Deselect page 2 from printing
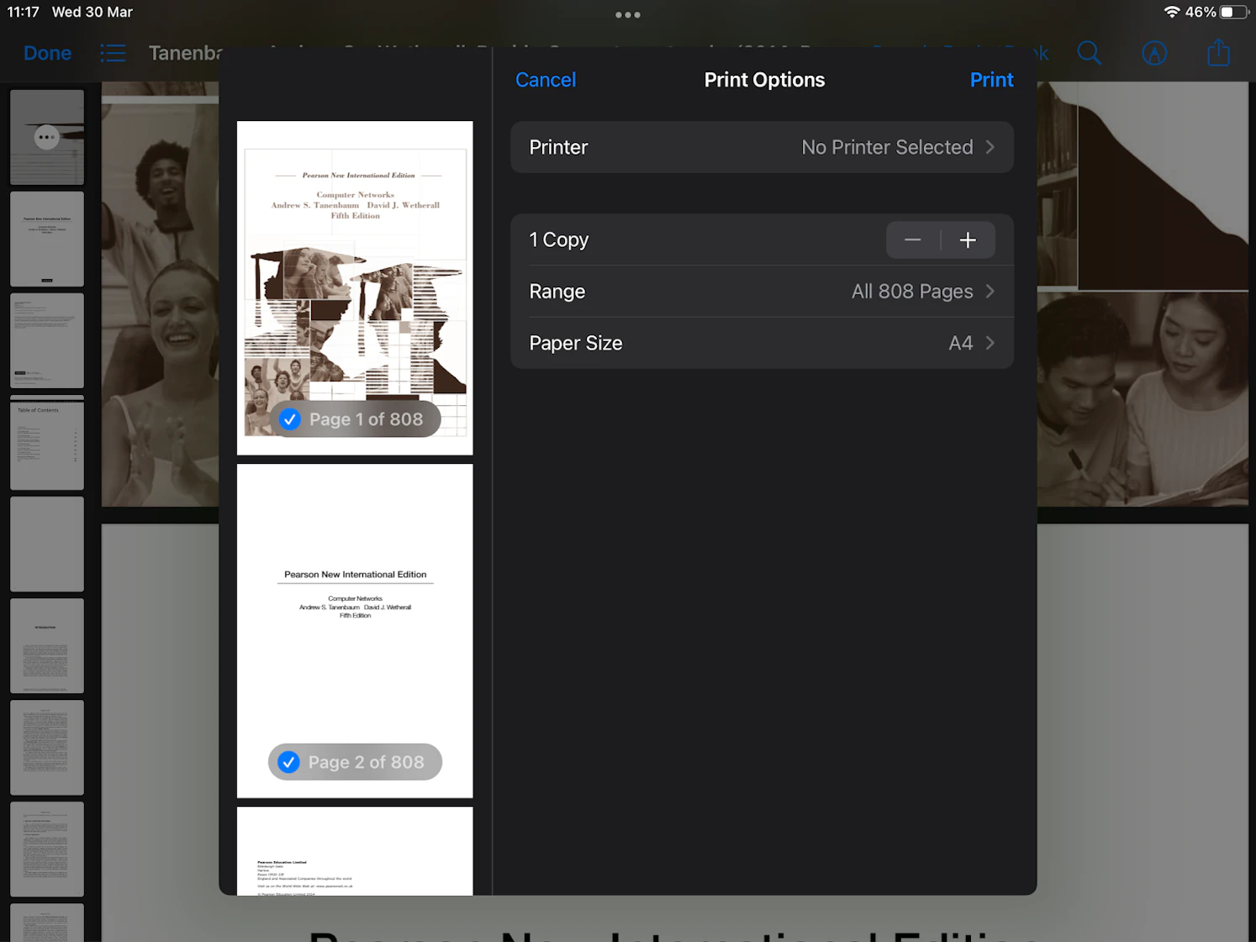This screenshot has width=1256, height=942. pos(288,761)
